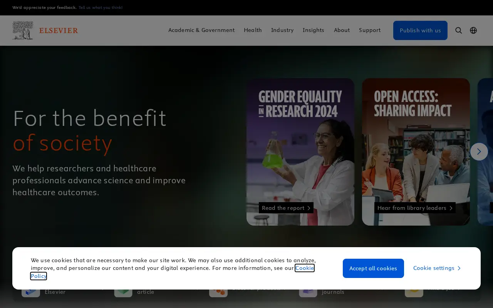
Task: Open the Industry menu
Action: [282, 30]
